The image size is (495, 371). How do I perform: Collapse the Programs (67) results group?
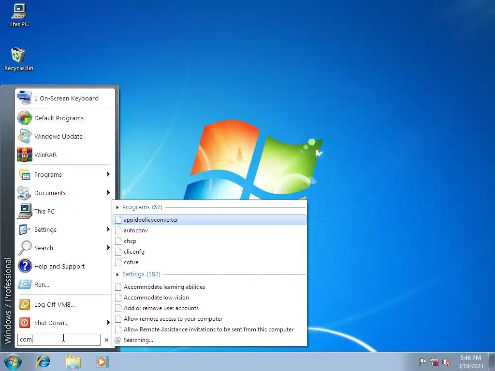(x=117, y=207)
